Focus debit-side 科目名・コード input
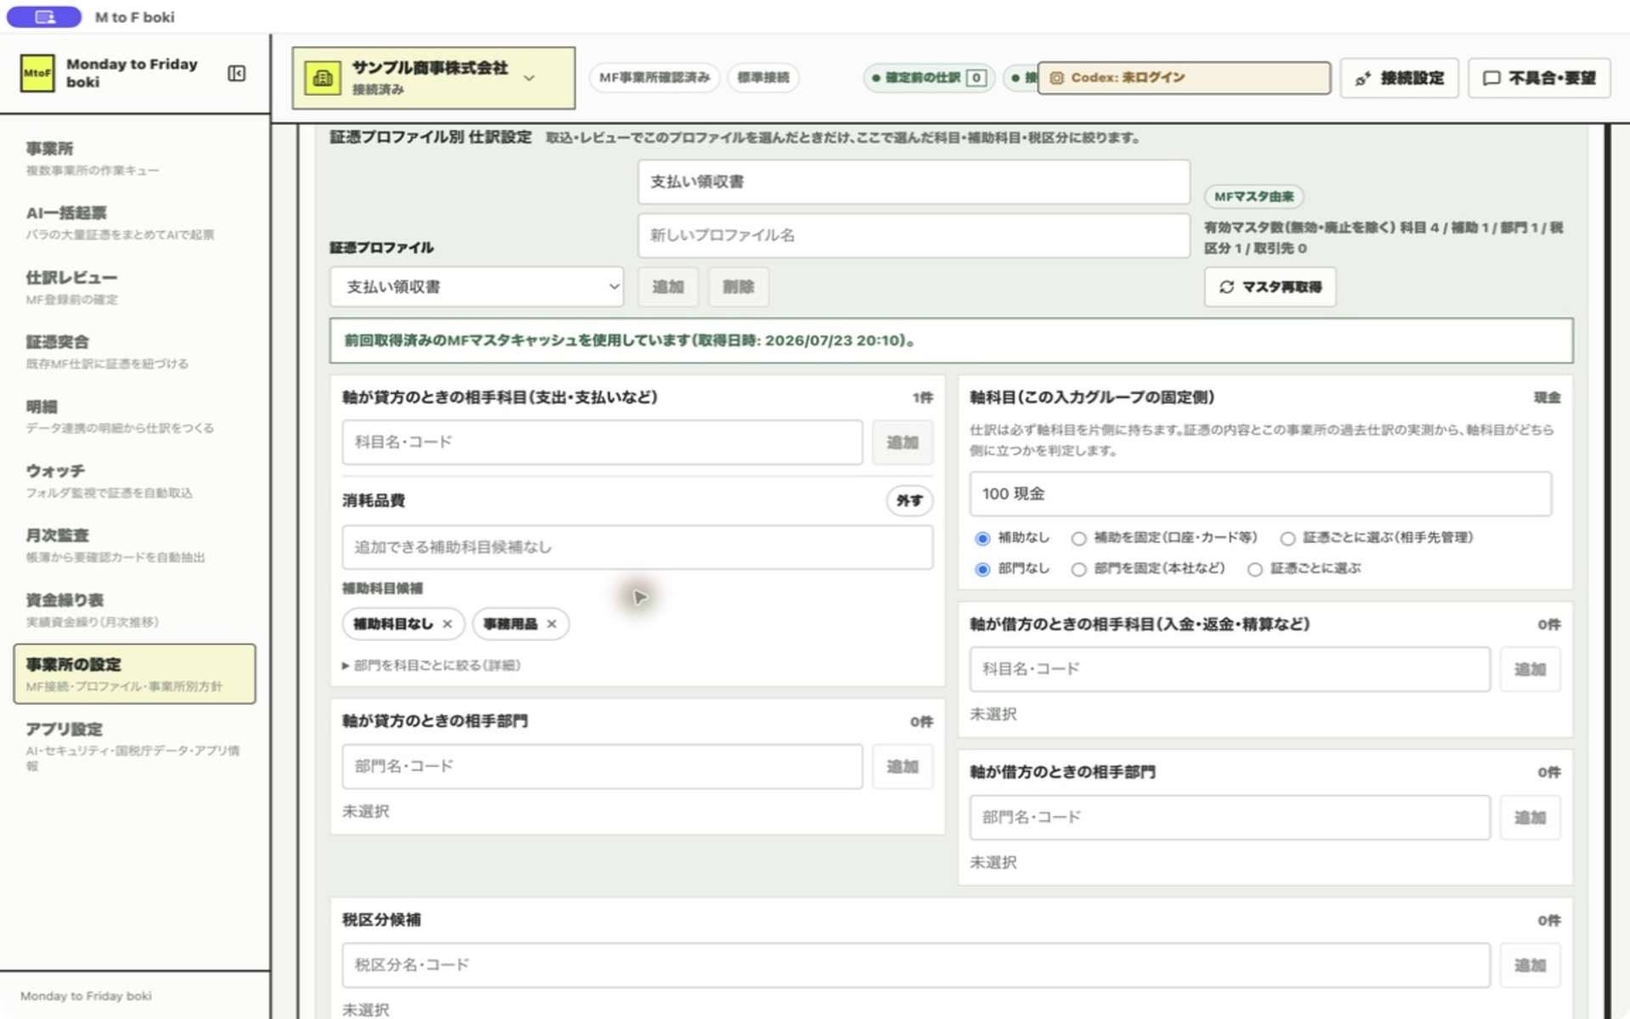Screen dimensions: 1630x1019 [x=1230, y=670]
